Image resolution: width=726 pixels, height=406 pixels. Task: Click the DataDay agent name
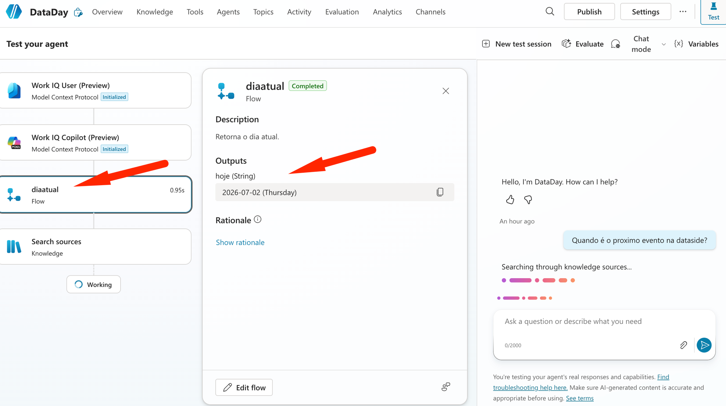(x=49, y=12)
